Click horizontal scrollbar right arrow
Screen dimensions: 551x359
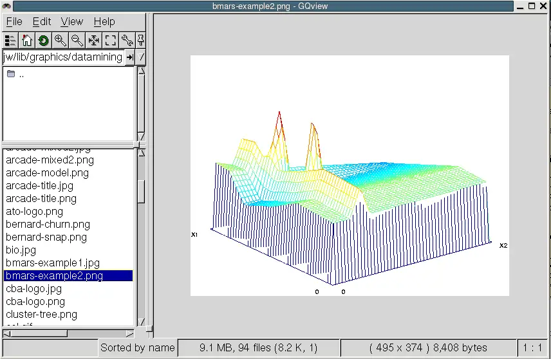[129, 333]
